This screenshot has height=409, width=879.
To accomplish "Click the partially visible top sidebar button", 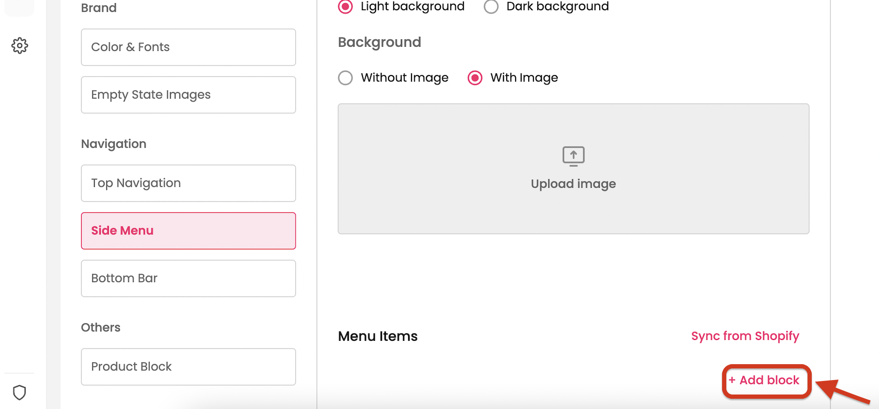I will click(20, 7).
